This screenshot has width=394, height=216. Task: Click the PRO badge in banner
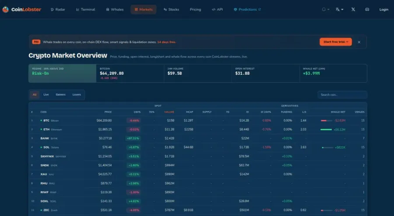(x=36, y=42)
